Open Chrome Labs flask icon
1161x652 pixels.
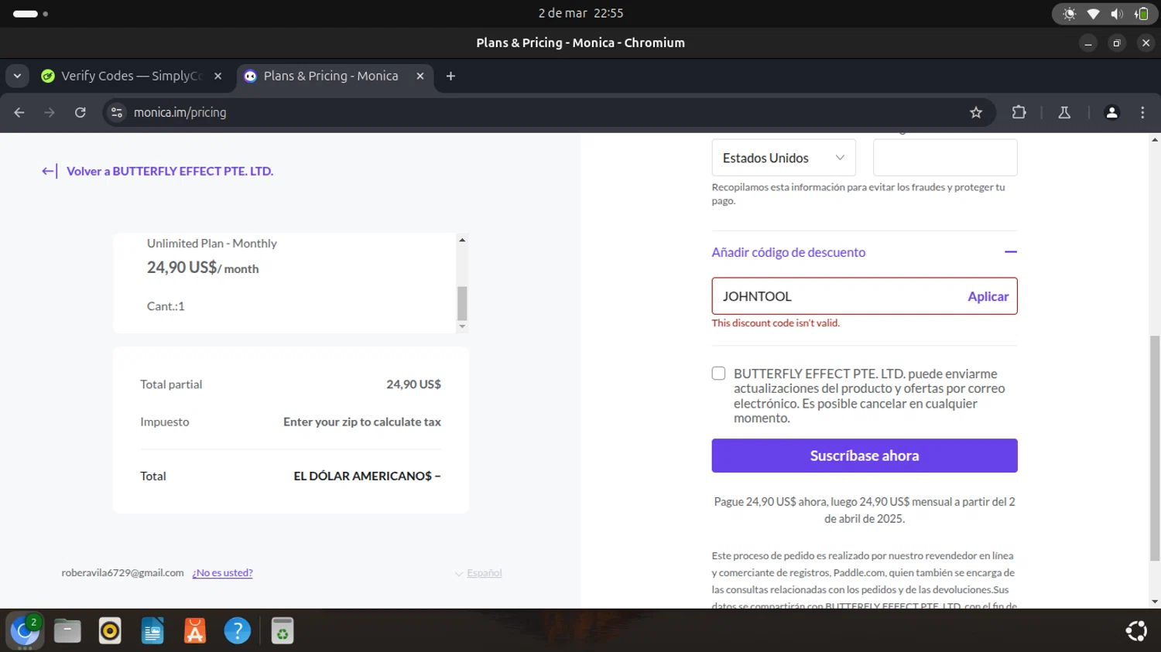(1064, 112)
